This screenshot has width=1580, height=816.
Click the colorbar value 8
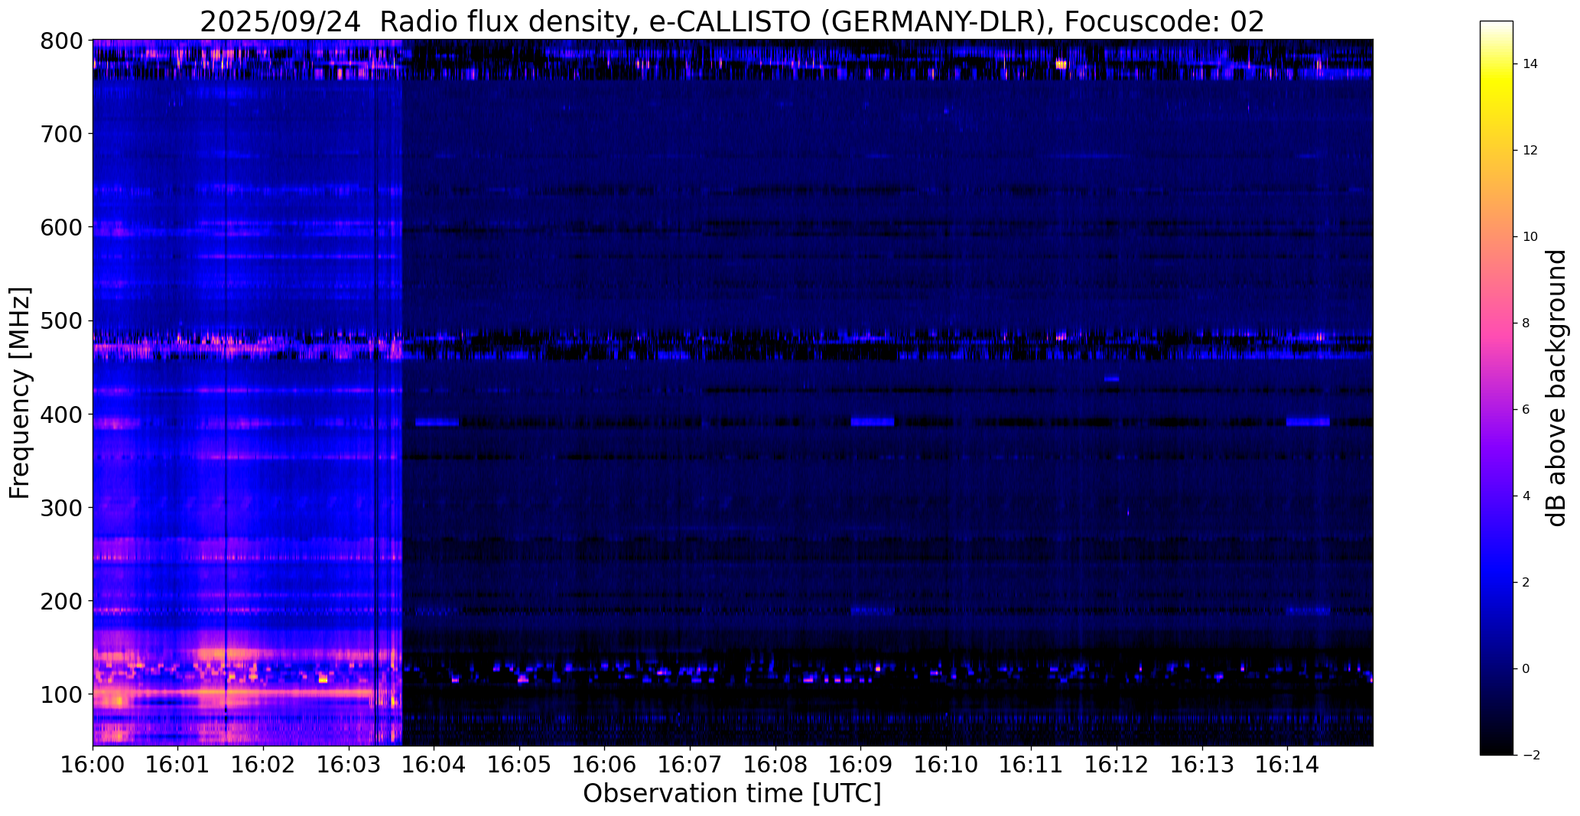click(1526, 323)
